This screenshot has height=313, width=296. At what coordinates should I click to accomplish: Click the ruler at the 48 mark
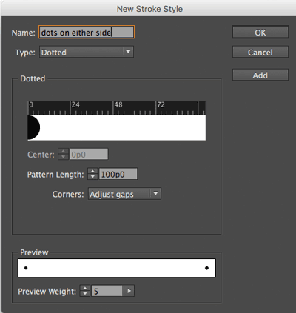coord(113,108)
